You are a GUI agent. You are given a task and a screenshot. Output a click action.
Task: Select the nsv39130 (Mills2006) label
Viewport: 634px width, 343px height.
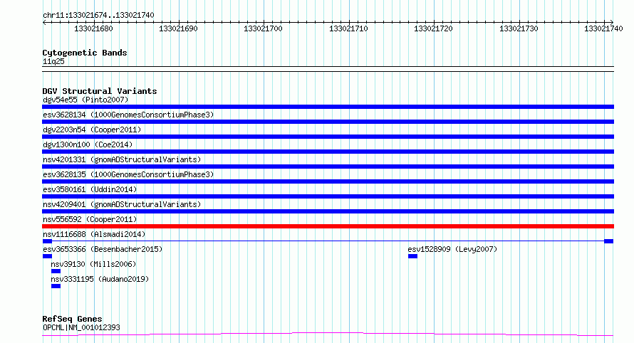[x=93, y=264]
